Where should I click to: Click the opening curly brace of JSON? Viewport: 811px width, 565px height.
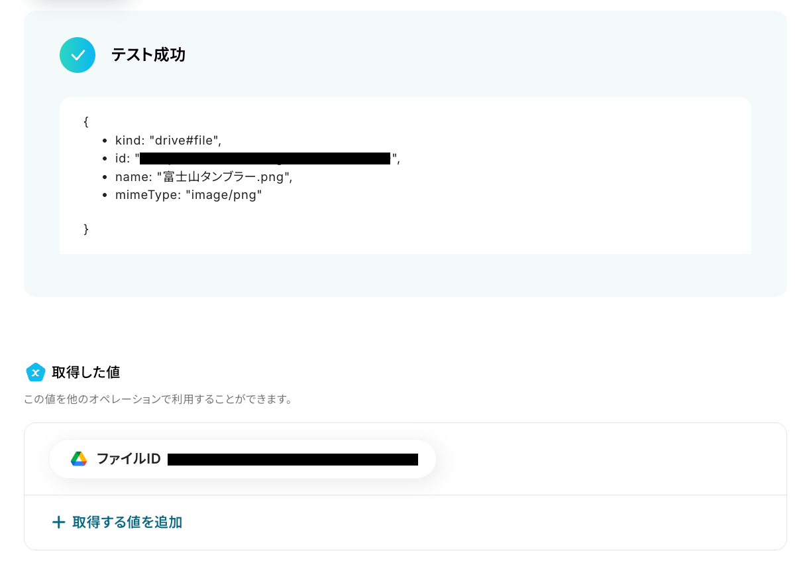coord(86,122)
